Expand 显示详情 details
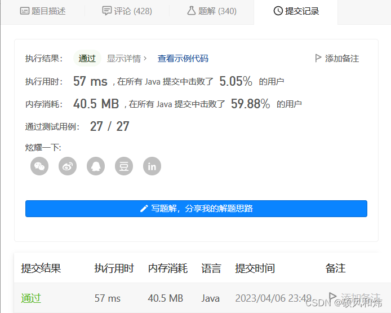Image resolution: width=391 pixels, height=313 pixels. pyautogui.click(x=127, y=59)
